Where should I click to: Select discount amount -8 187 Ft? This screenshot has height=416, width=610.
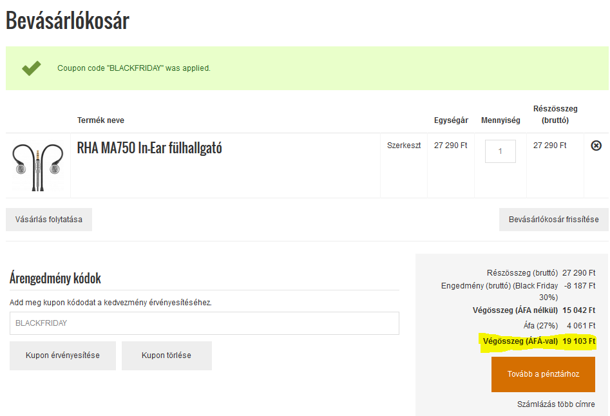[x=580, y=286]
